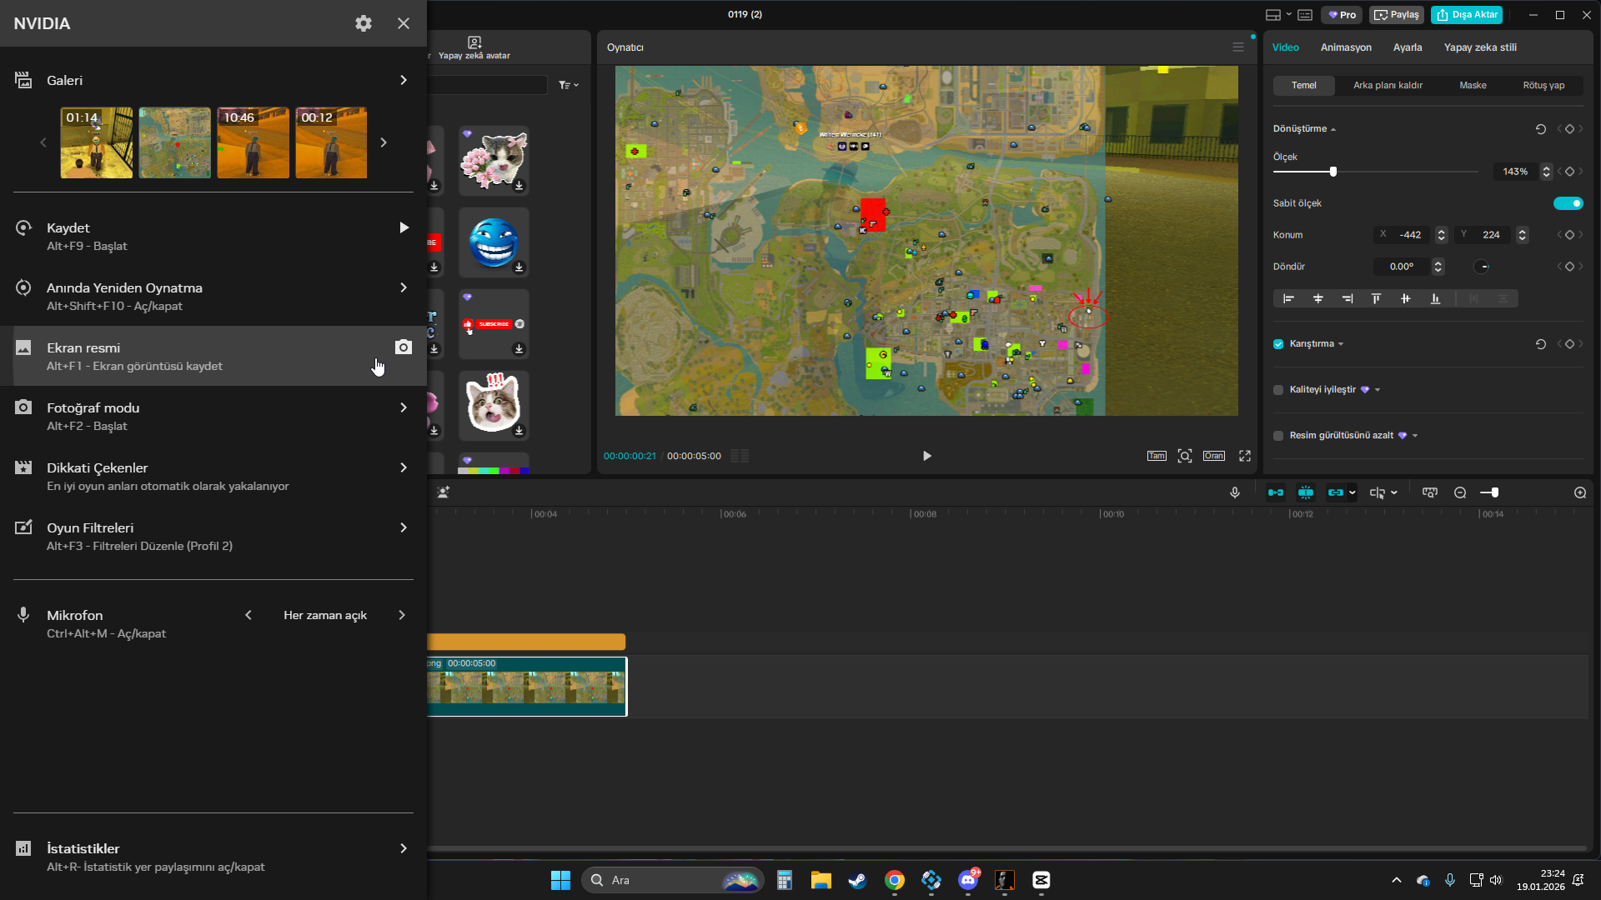Adjust the Ölçek scale slider
The width and height of the screenshot is (1601, 900).
(1333, 172)
